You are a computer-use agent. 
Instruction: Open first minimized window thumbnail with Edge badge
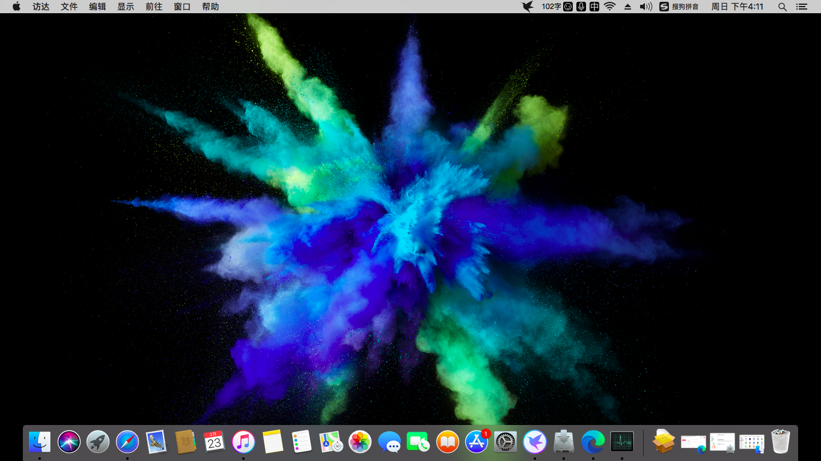[x=694, y=443]
